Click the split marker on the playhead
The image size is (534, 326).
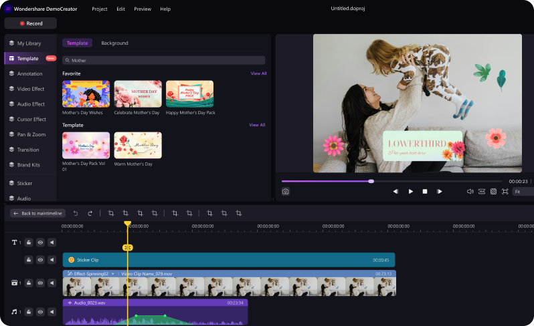[127, 247]
